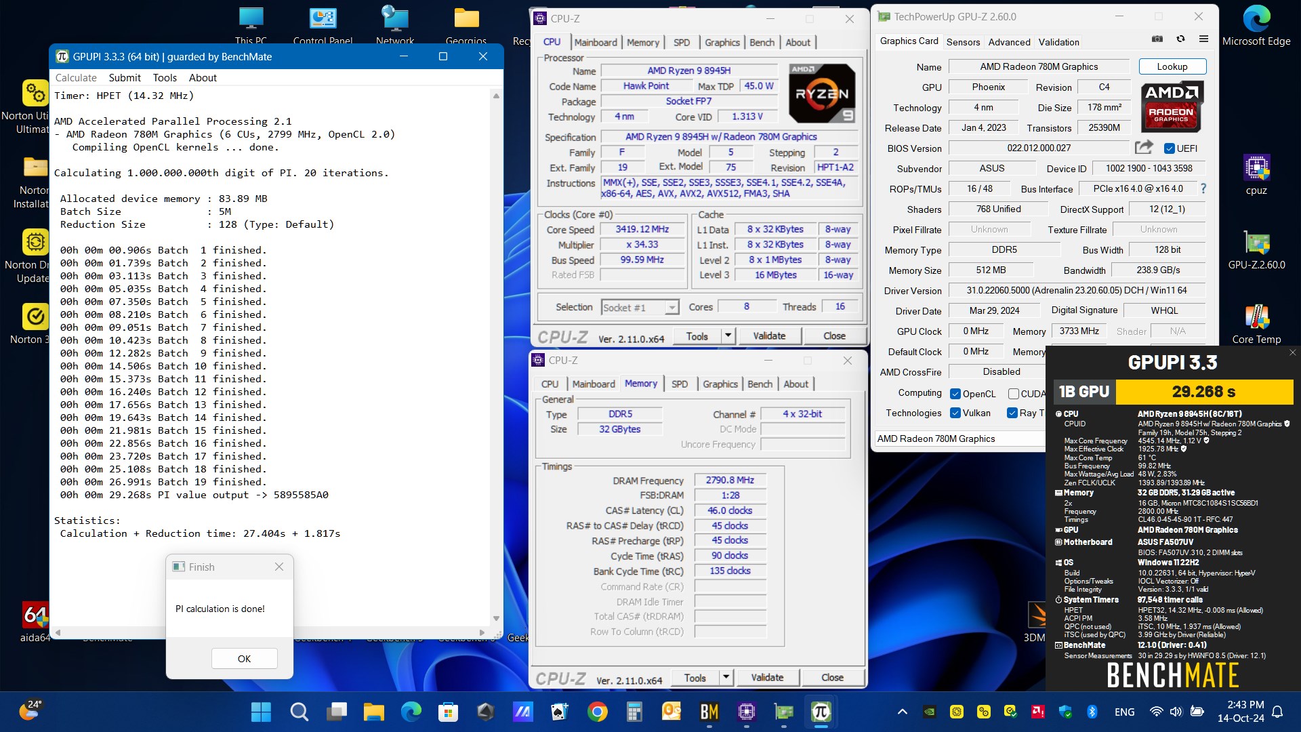
Task: Toggle the OpenCL computing checkbox
Action: point(955,394)
